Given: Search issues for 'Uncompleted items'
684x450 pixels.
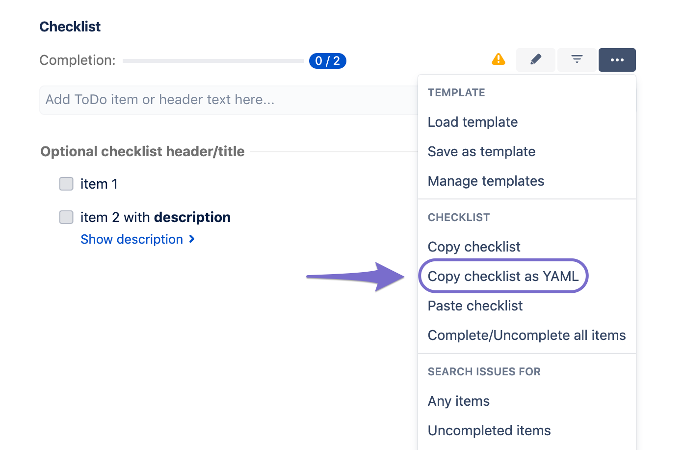Looking at the screenshot, I should [489, 430].
